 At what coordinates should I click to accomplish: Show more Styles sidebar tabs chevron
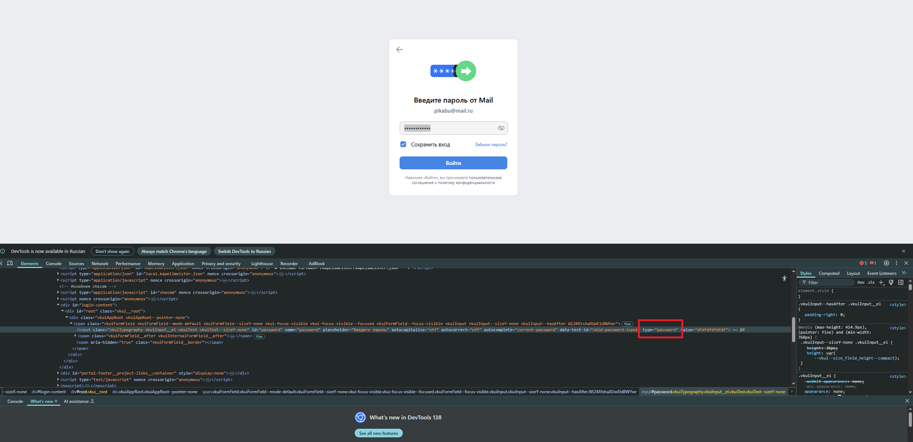pos(904,273)
